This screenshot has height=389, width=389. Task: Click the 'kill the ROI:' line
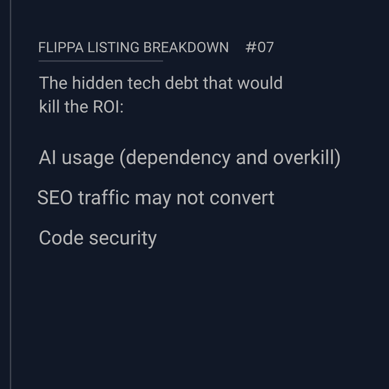click(81, 107)
